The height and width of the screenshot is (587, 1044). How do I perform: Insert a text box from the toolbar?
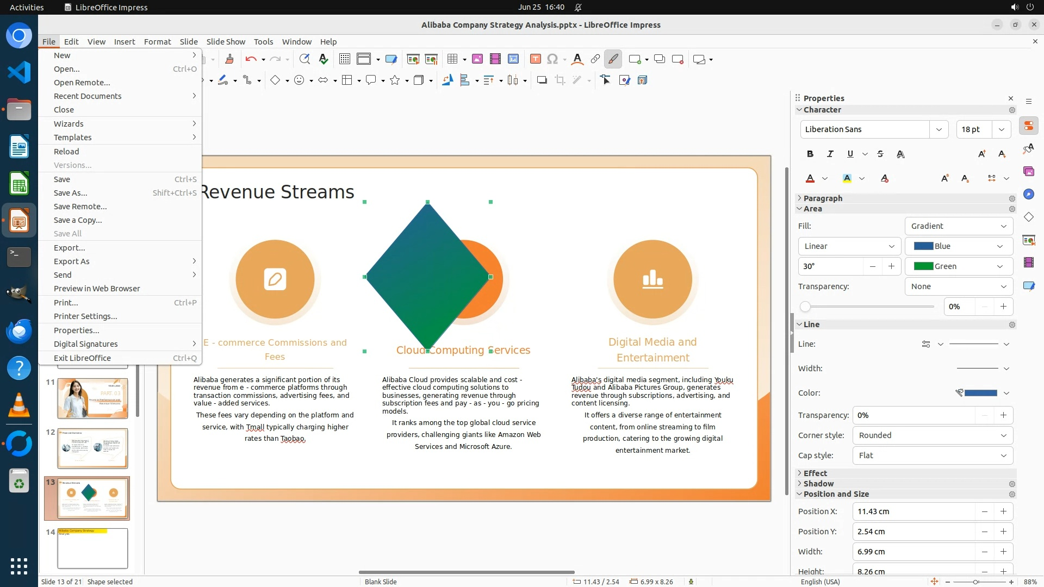click(x=535, y=59)
